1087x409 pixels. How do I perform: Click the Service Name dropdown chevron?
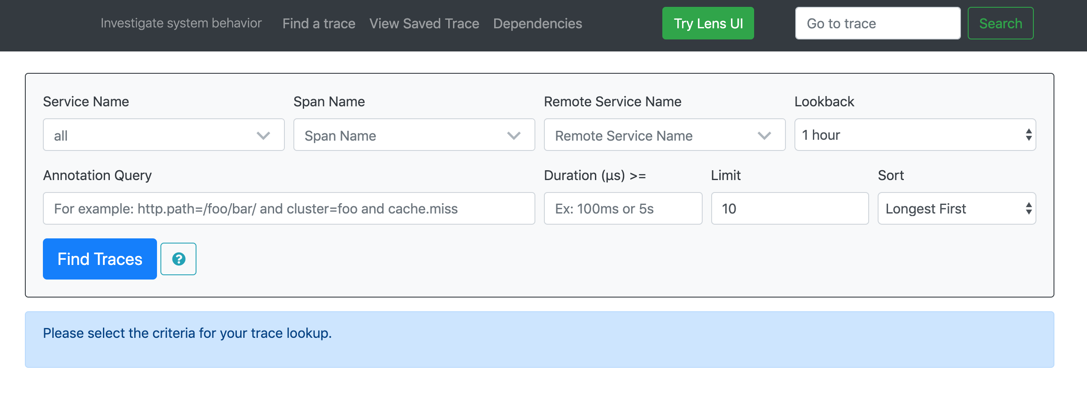[263, 135]
